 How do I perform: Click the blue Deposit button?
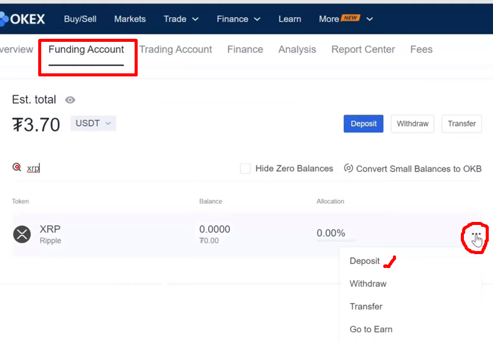point(363,124)
